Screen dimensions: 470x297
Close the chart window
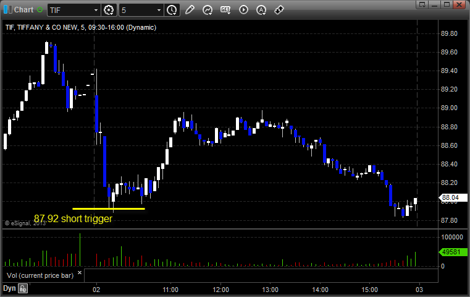pyautogui.click(x=460, y=4)
